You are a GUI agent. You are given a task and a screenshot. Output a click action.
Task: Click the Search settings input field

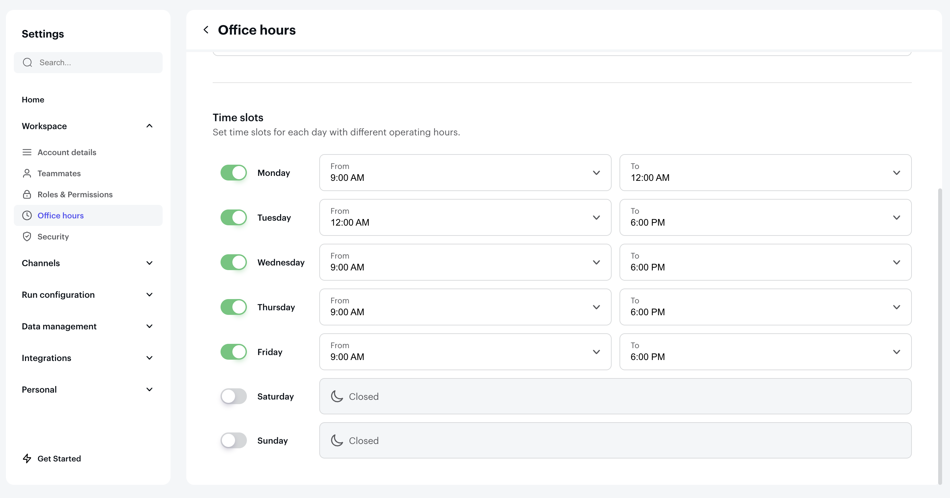88,62
